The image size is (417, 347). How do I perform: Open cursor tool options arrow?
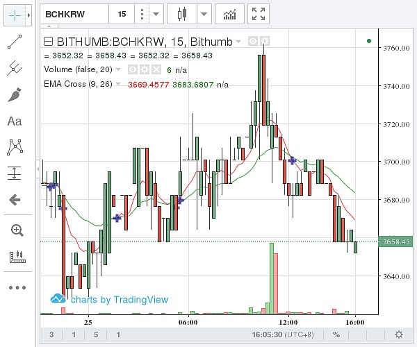28,15
